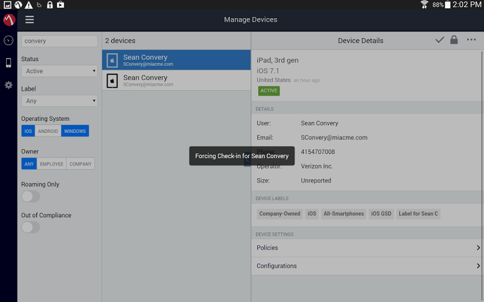Select the ANY owner filter
Viewport: 484px width, 302px height.
[x=29, y=164]
